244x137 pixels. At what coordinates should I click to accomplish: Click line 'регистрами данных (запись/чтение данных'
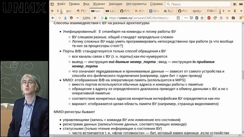[x=125, y=124]
